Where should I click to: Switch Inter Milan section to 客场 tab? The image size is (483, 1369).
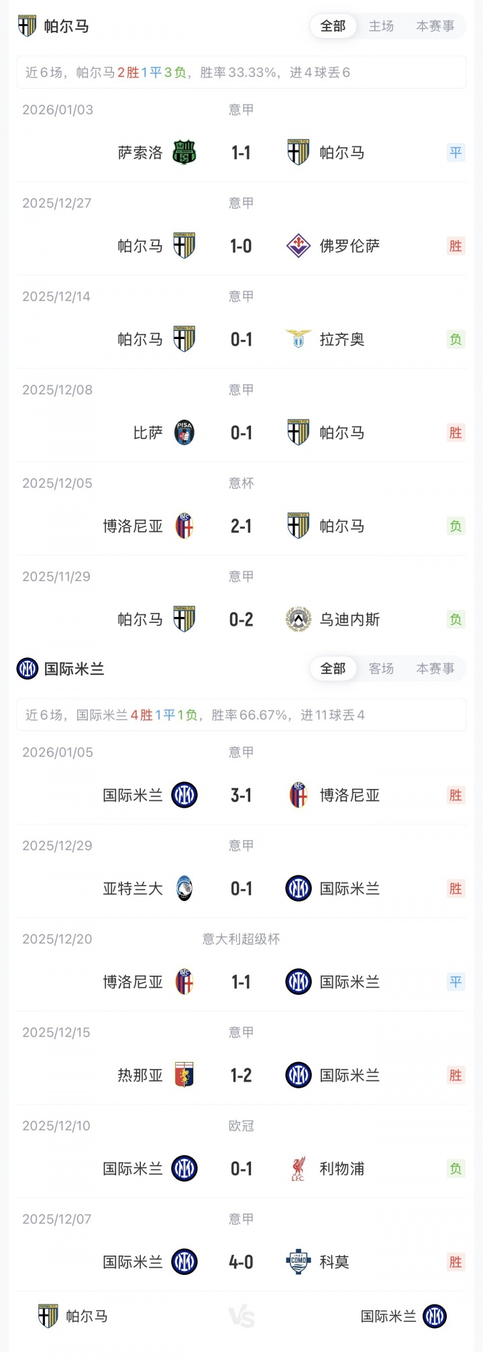pyautogui.click(x=381, y=669)
